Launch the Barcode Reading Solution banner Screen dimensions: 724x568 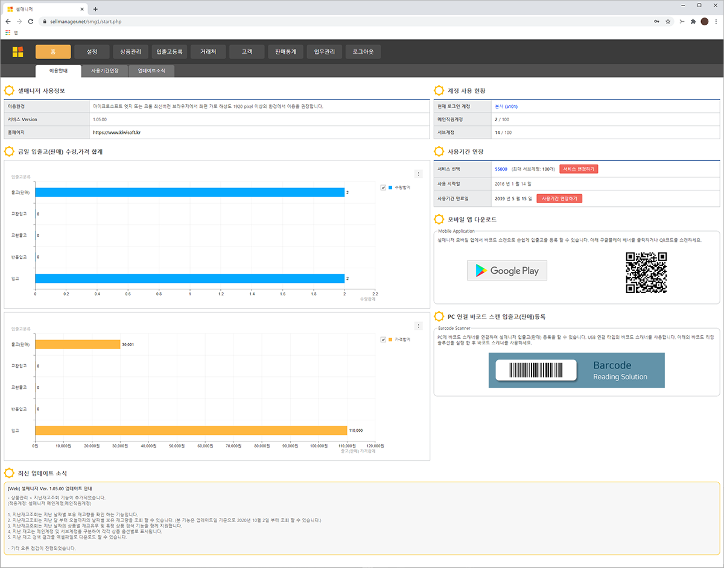(576, 370)
